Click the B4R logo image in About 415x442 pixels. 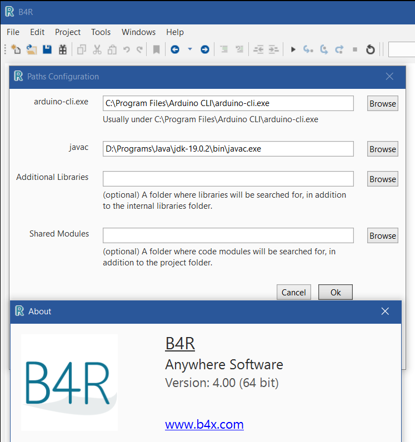click(x=69, y=383)
